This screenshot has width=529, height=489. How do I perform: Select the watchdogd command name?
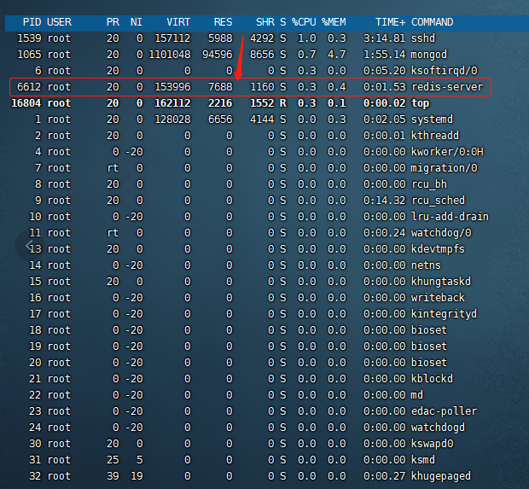[439, 428]
